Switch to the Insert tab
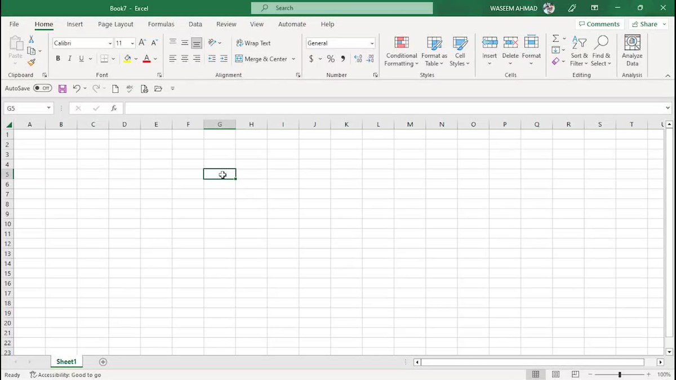Viewport: 676px width, 380px height. (74, 24)
